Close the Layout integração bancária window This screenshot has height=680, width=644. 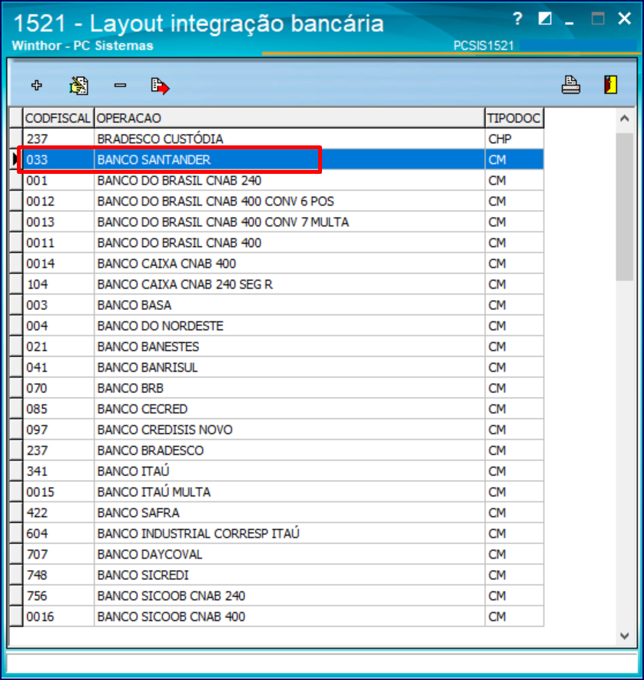tap(624, 18)
